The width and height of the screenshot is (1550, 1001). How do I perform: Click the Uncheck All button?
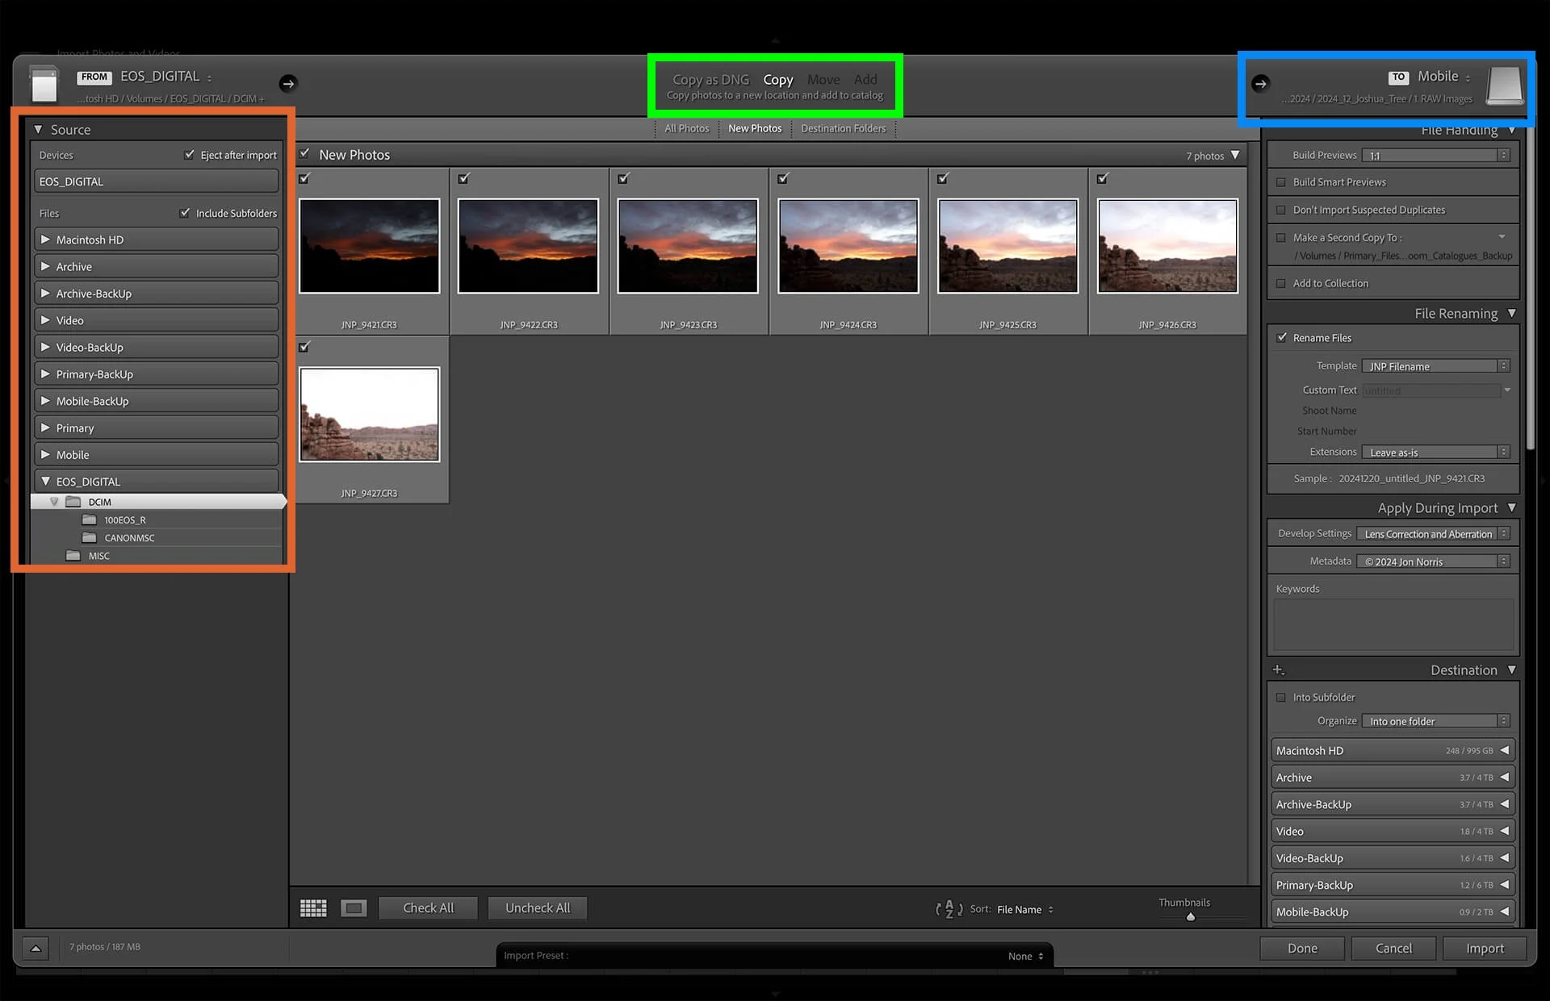(538, 908)
